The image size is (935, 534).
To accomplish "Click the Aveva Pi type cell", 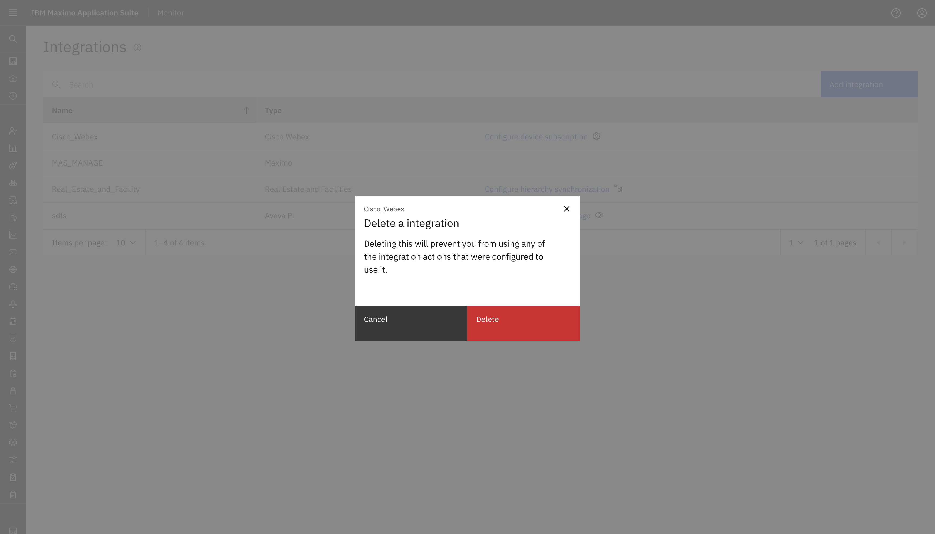I will [279, 216].
